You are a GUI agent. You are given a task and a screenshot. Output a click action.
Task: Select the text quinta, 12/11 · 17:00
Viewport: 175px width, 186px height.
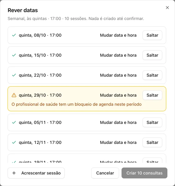(40, 142)
